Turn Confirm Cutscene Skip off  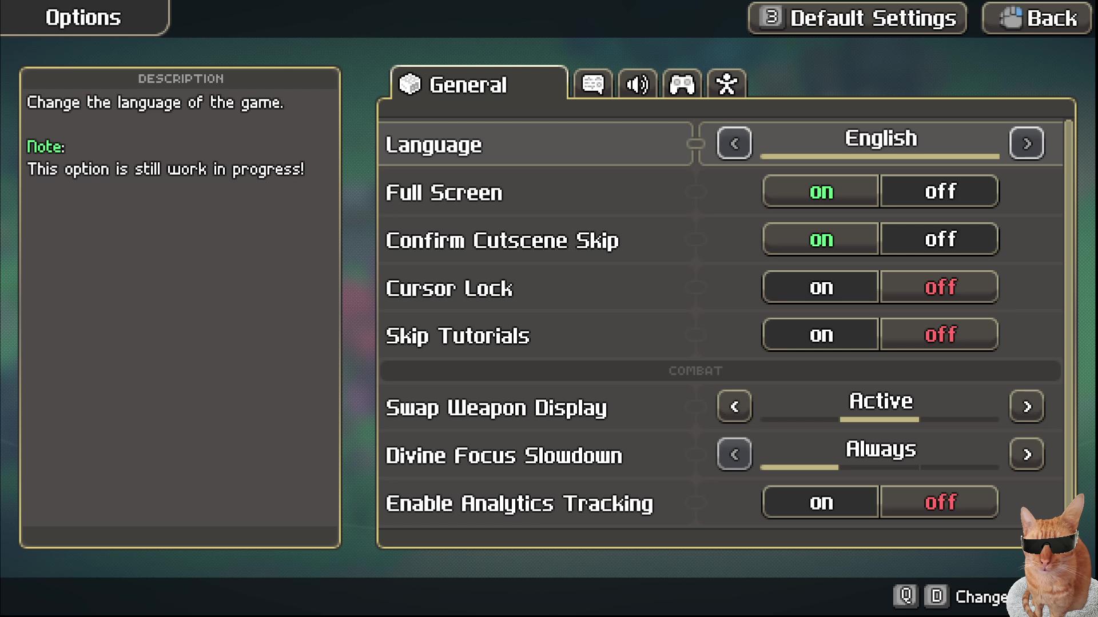click(x=940, y=239)
